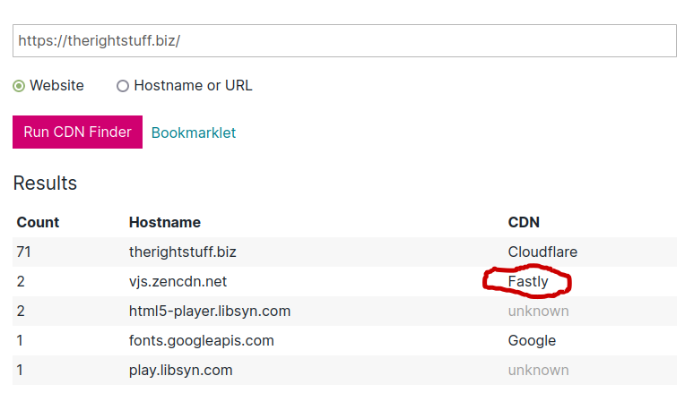Click the URL input field

pos(344,40)
